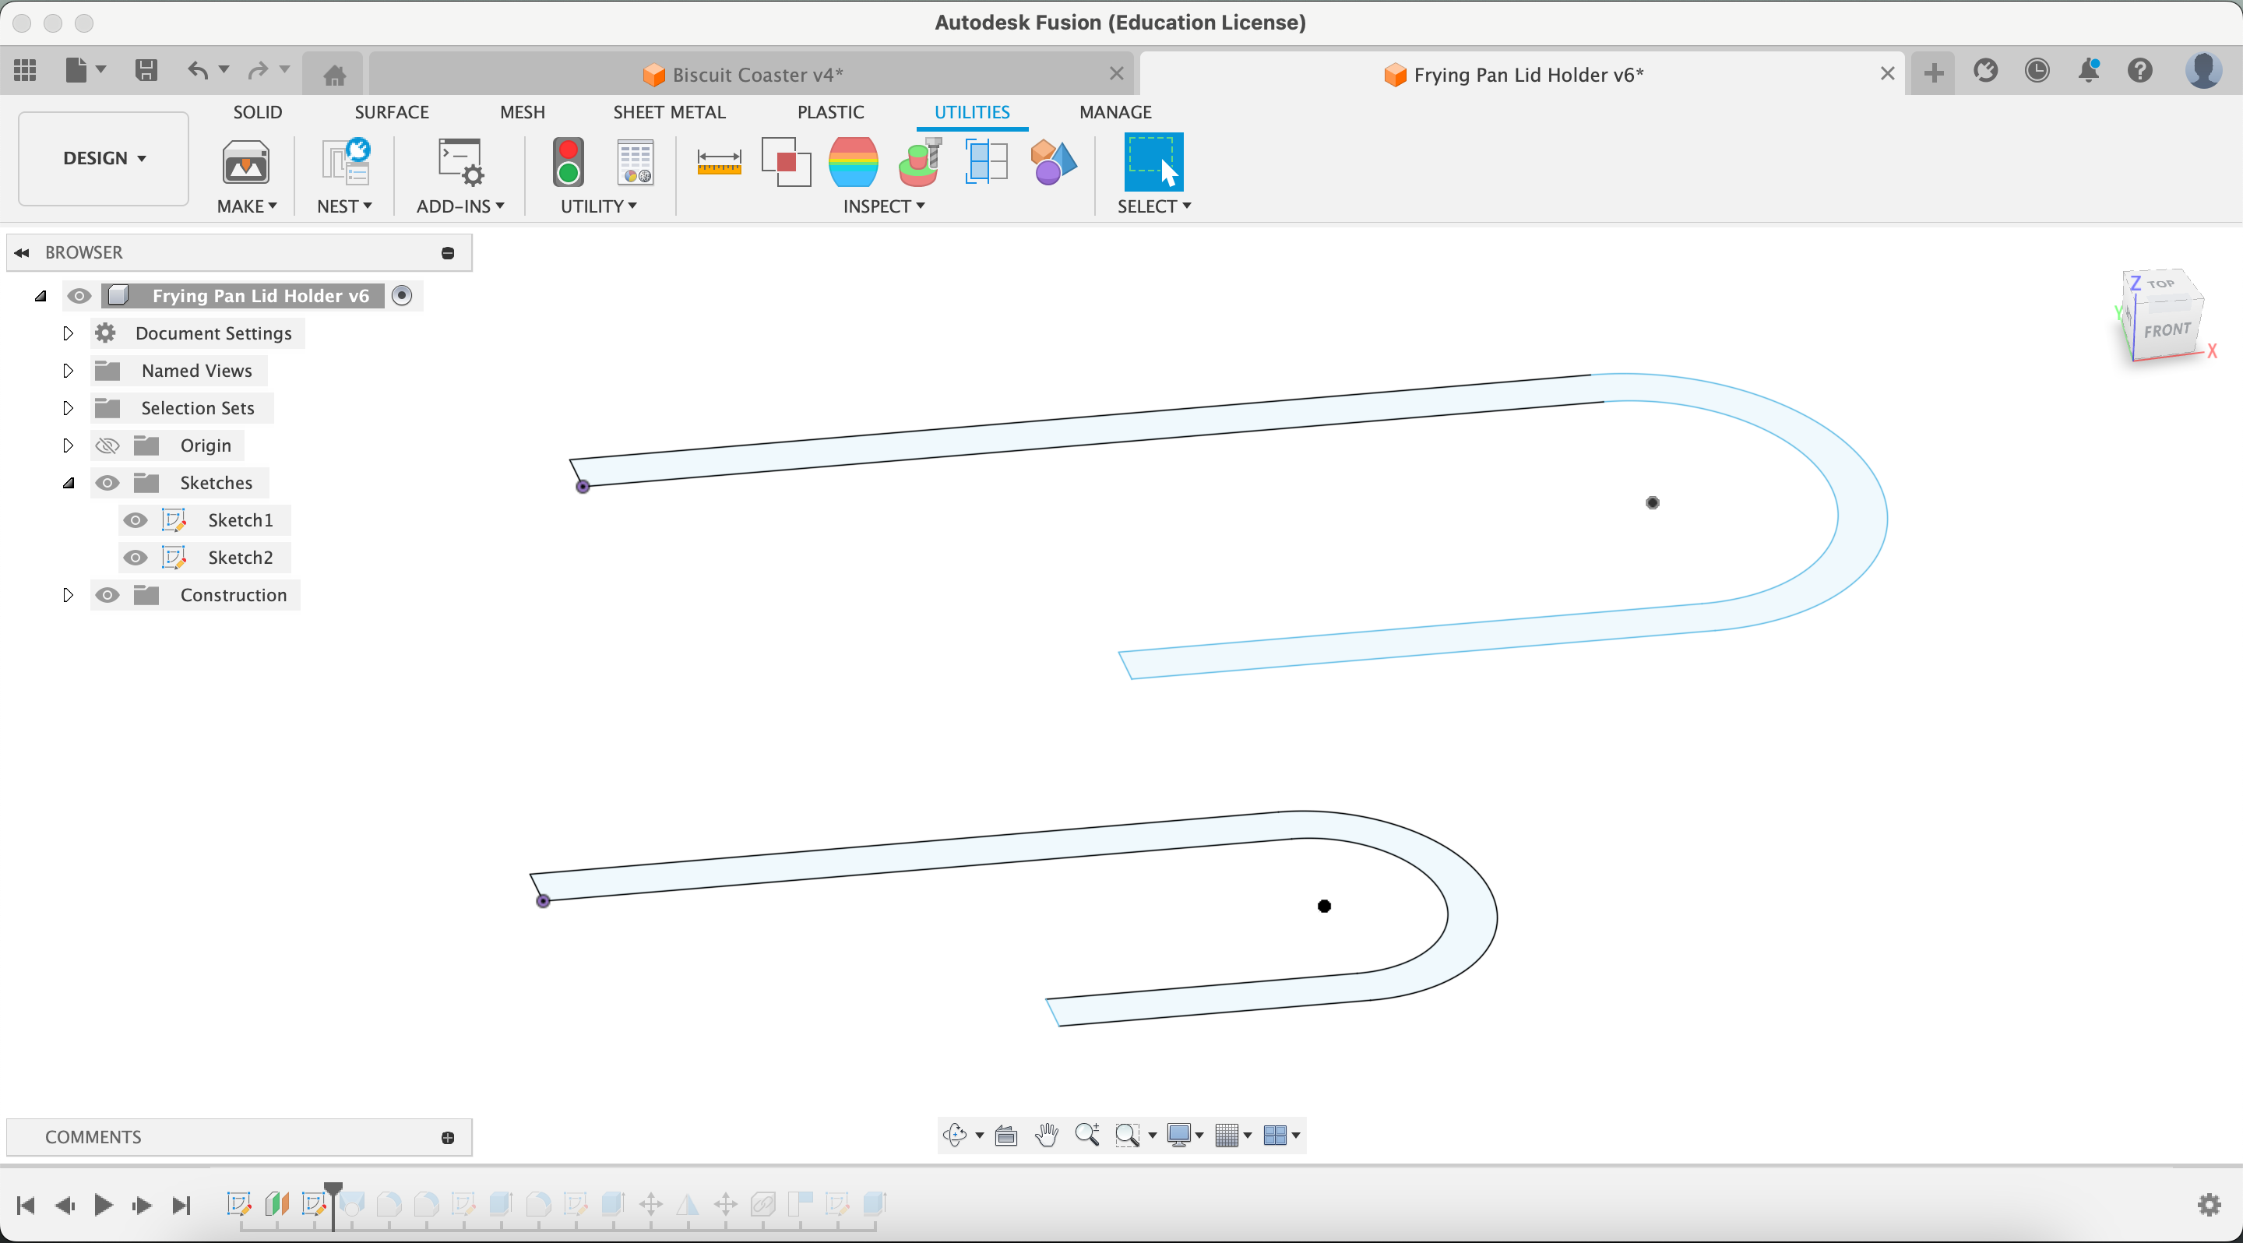Click the traffic light Utility icon

tap(569, 162)
